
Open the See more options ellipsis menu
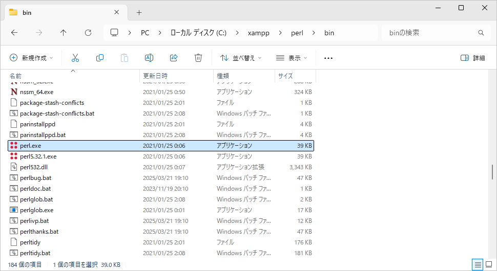[x=328, y=58]
